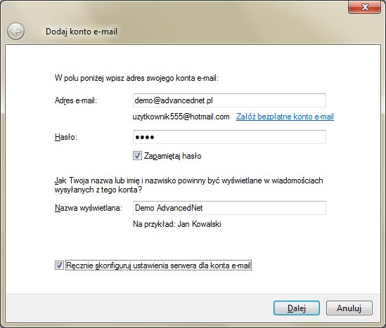Click the Anuluj button
386x328 pixels.
[349, 308]
